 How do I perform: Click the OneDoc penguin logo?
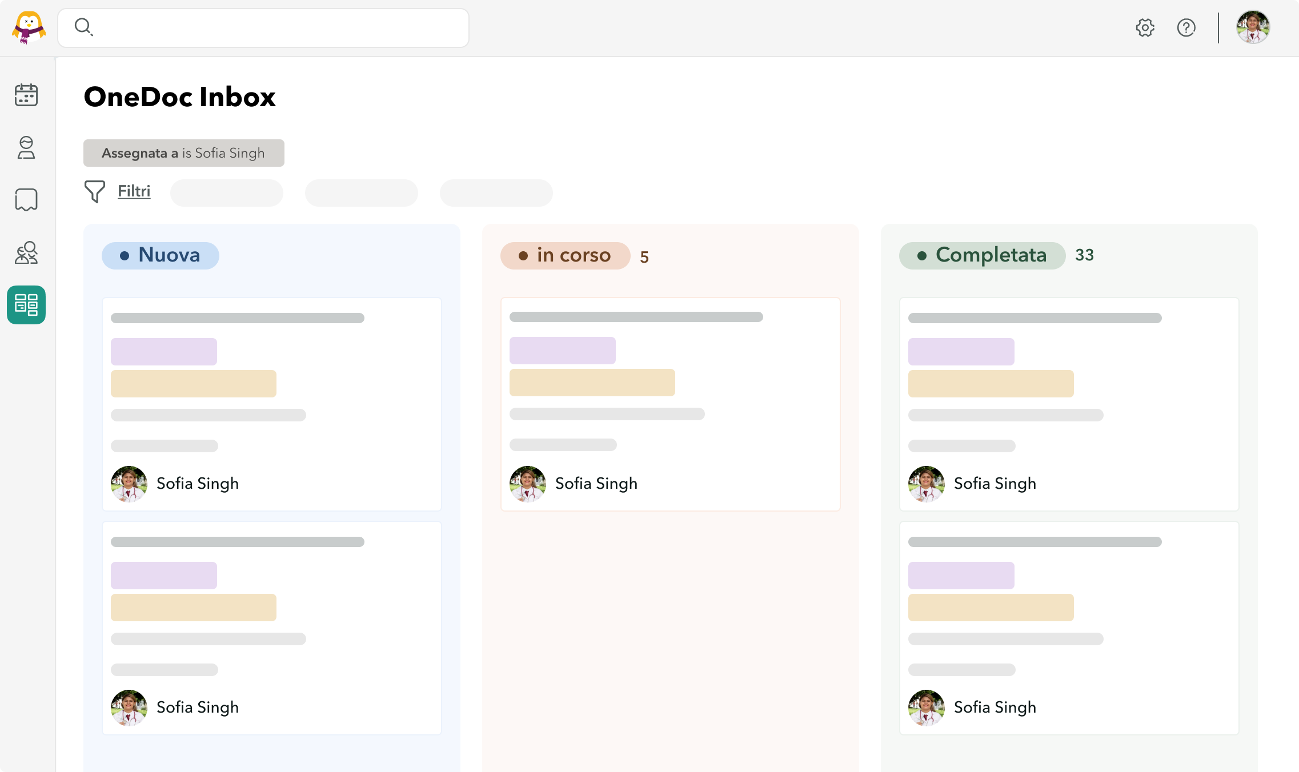point(29,27)
